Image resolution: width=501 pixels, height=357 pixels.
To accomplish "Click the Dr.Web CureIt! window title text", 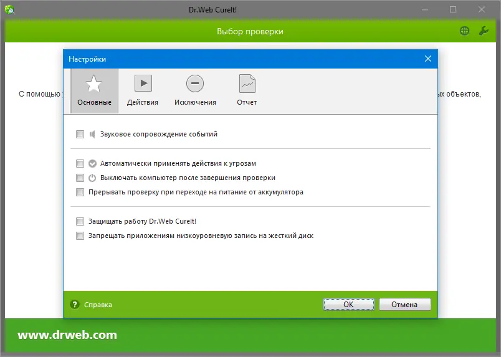I will click(212, 10).
